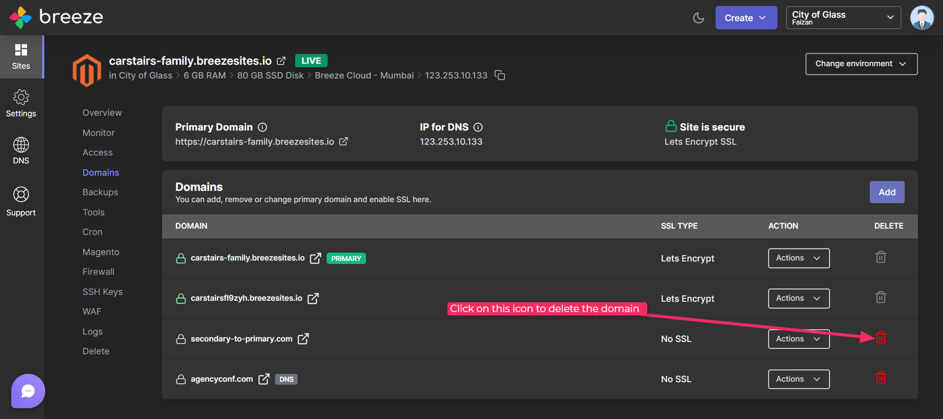The image size is (943, 419).
Task: Click 'Lets Encrypt SSL' text under Site is secure
Action: click(700, 142)
